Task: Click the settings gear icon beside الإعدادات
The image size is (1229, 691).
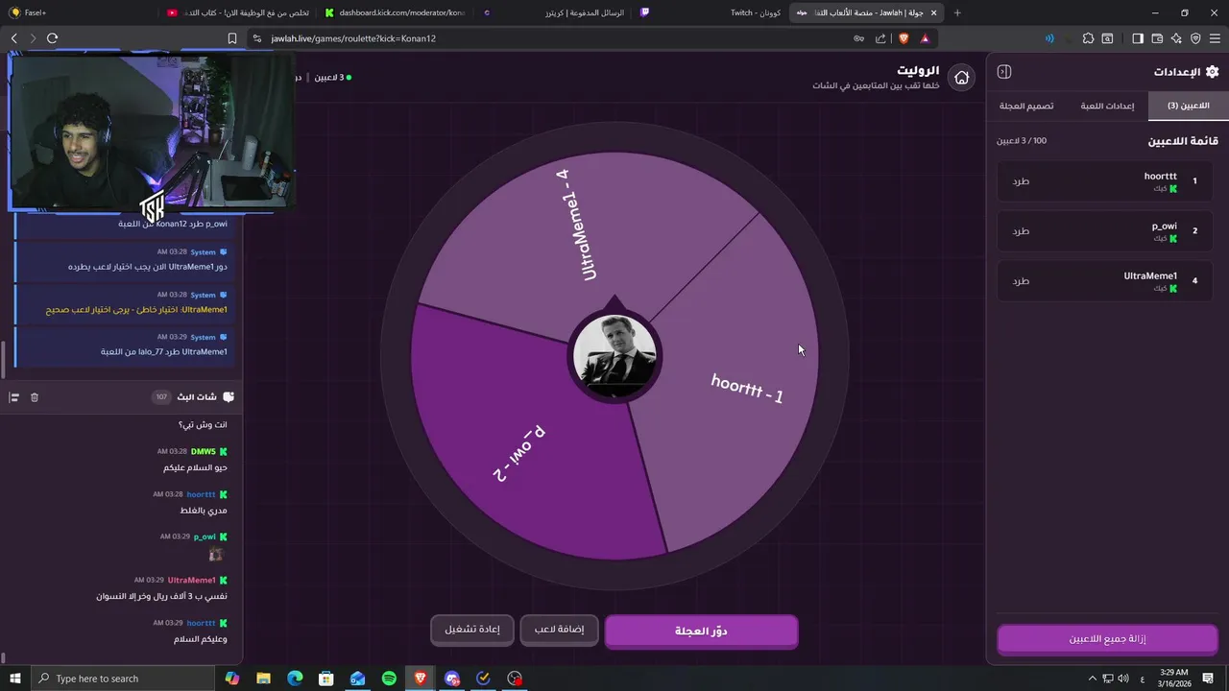Action: tap(1212, 72)
